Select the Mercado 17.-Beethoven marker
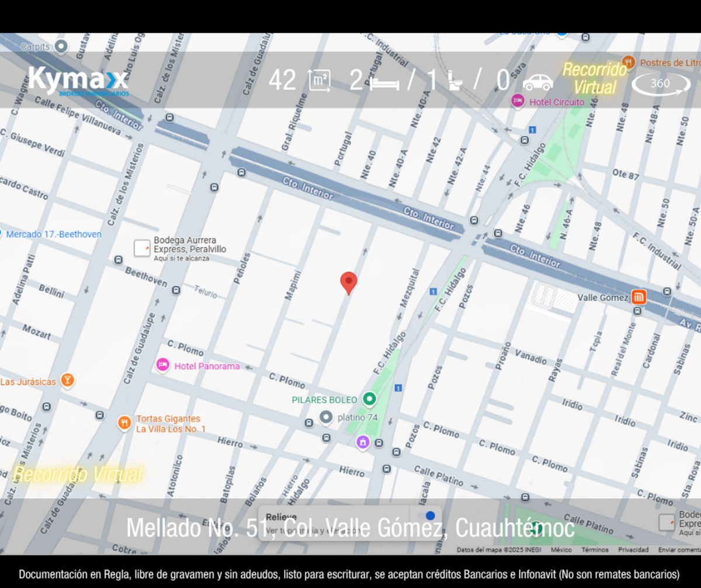701x588 pixels. click(x=1, y=234)
